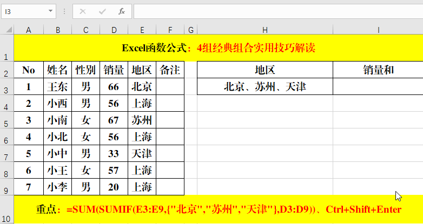Select column F header
Image resolution: width=423 pixels, height=224 pixels.
tap(170, 30)
